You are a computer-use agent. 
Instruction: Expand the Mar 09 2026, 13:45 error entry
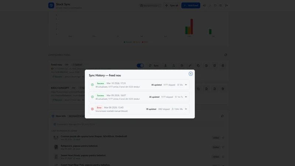186,109
